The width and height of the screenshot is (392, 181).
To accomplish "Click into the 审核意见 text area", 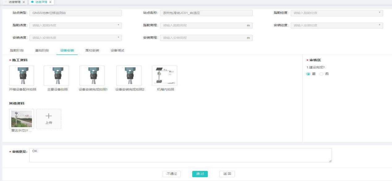I will [180, 155].
